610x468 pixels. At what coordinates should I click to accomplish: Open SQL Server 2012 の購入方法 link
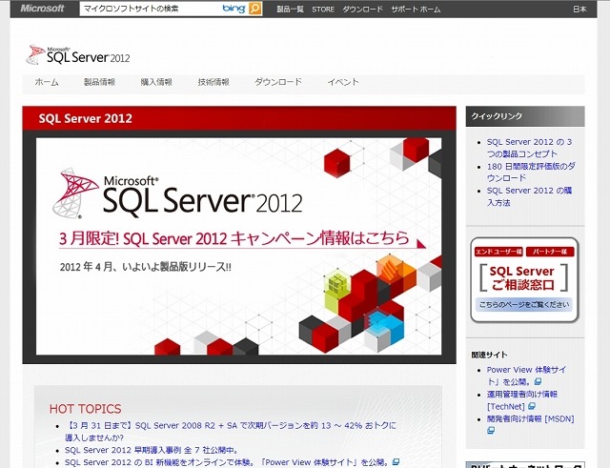tap(530, 196)
